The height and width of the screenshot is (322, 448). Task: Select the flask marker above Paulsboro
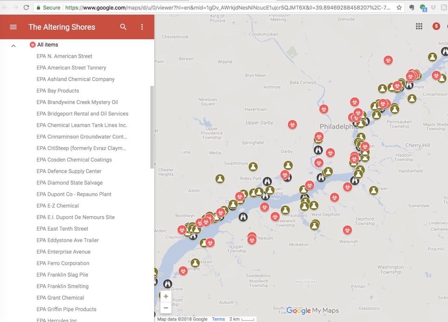pos(285,210)
